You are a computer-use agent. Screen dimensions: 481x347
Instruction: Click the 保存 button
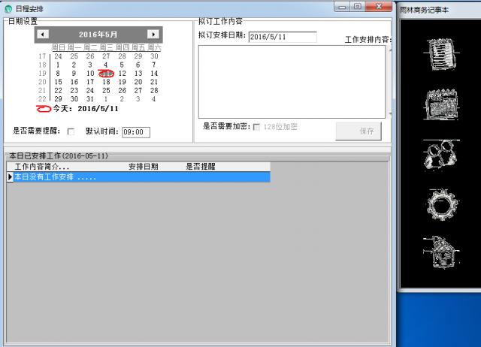[358, 131]
